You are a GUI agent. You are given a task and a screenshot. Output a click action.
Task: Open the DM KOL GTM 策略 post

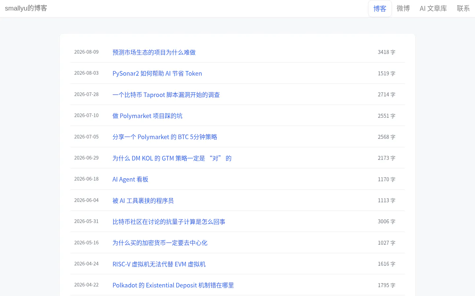[172, 158]
